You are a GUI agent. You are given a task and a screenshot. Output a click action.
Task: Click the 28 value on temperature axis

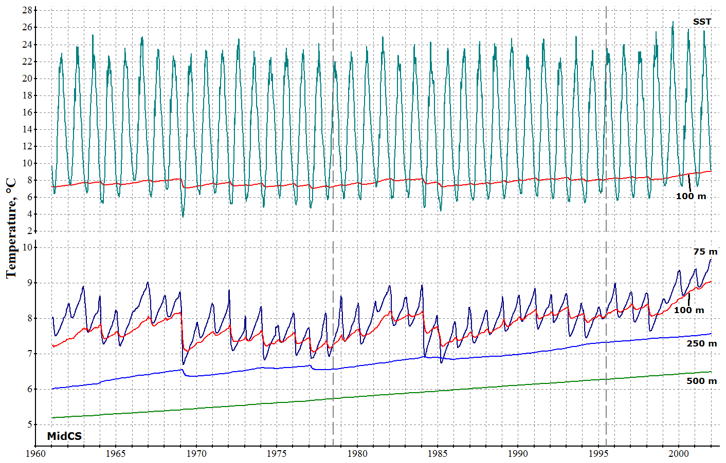point(27,10)
